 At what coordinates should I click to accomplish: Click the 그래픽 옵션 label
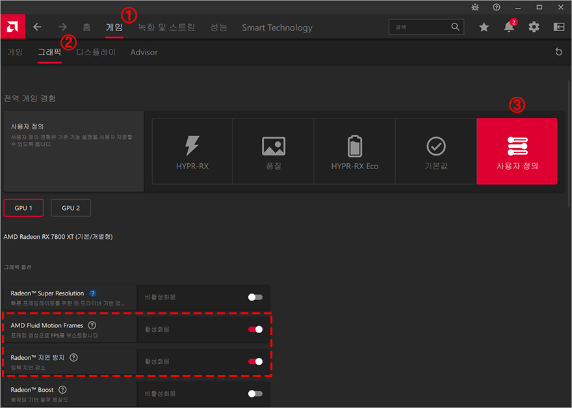pos(18,267)
